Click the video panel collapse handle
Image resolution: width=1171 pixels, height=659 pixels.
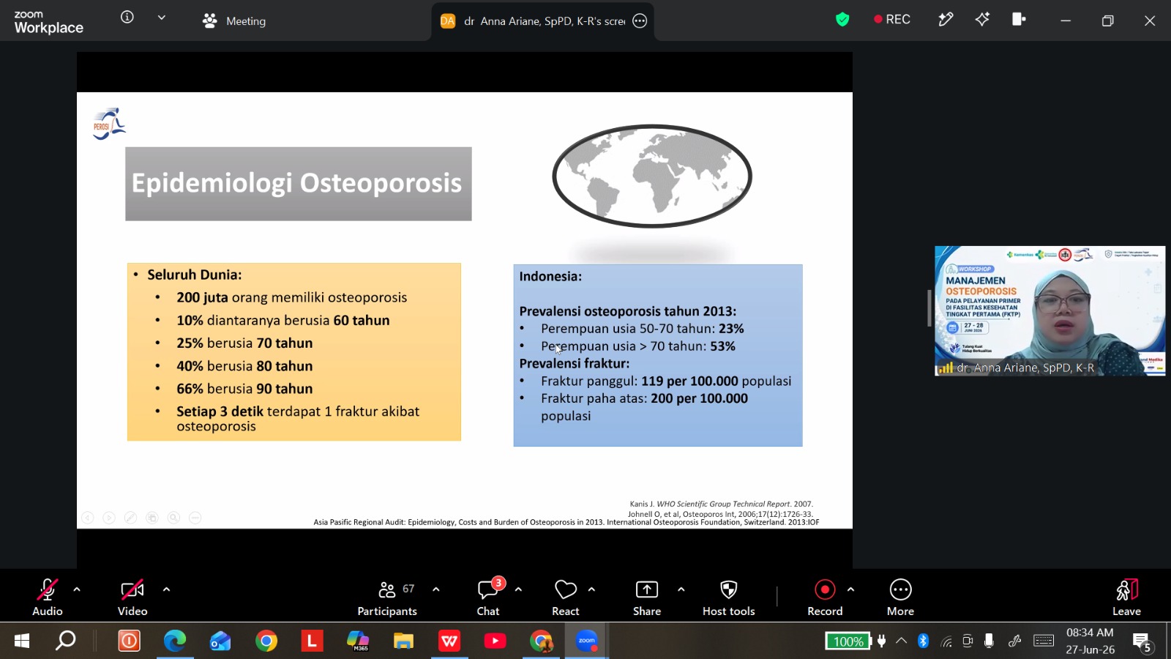click(929, 308)
